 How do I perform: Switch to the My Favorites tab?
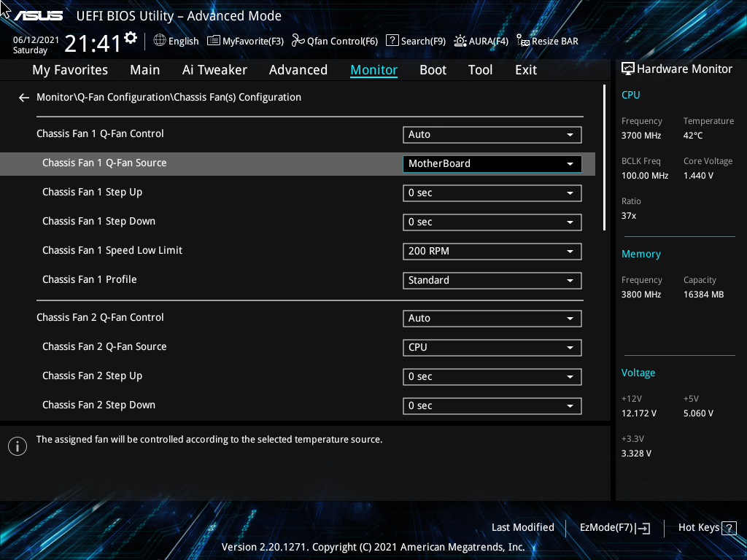click(x=70, y=70)
